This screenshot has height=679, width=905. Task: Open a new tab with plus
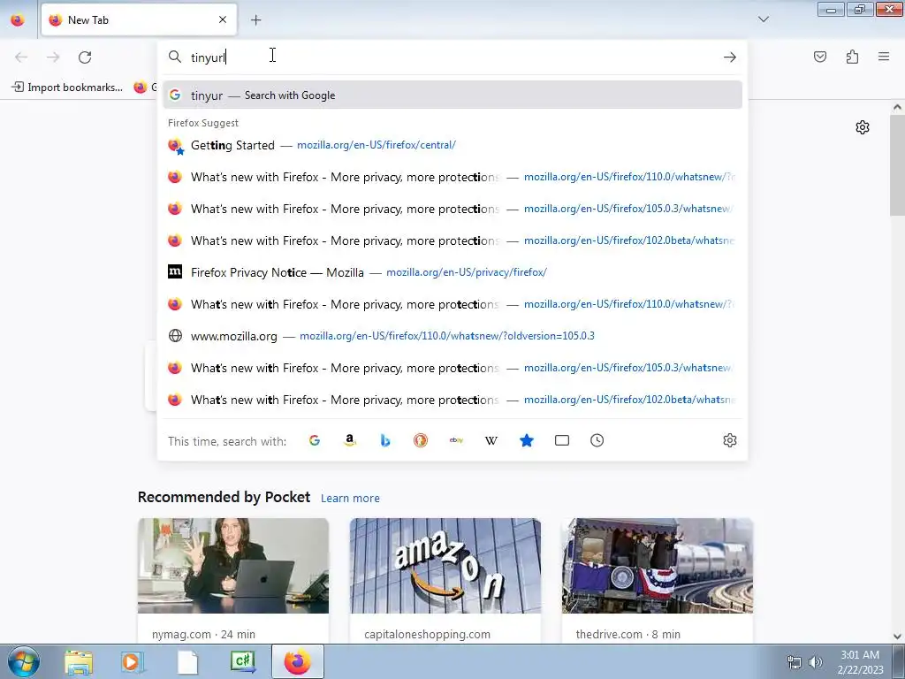coord(255,20)
